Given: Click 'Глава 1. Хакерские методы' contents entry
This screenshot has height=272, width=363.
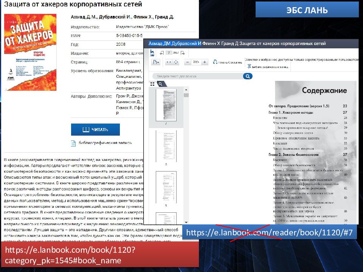Looking at the screenshot, I should 291,113.
